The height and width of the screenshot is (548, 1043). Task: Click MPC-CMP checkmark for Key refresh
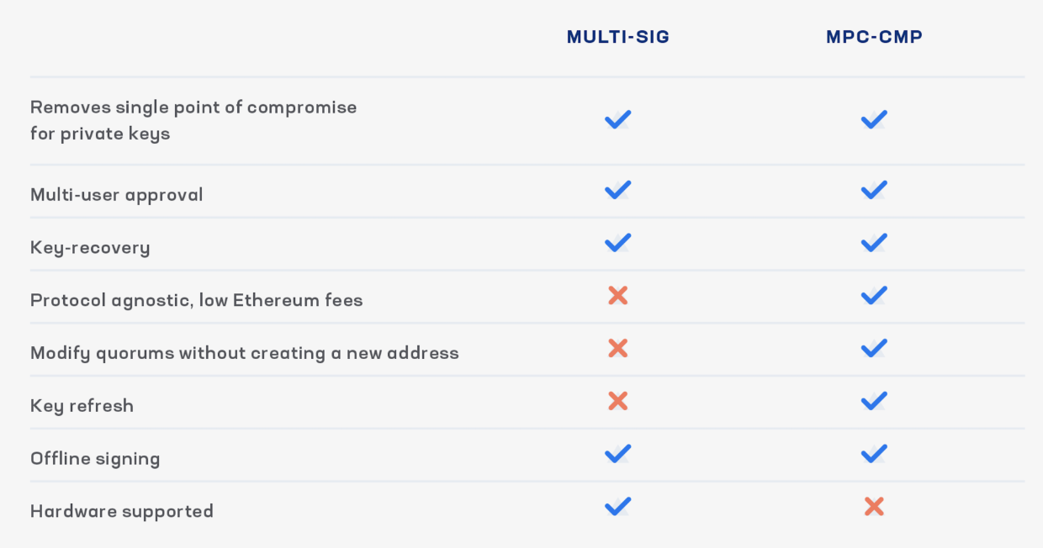point(874,402)
